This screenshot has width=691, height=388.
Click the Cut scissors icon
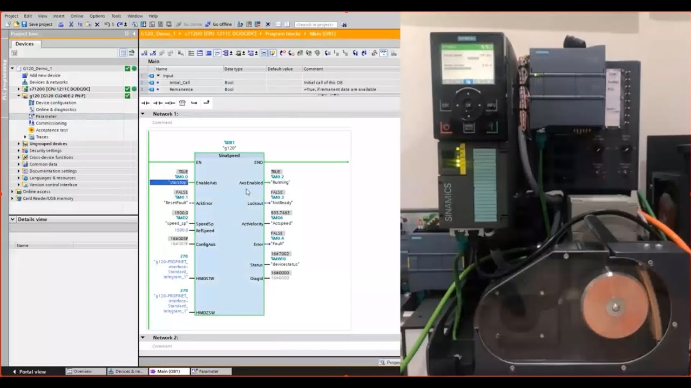pos(71,24)
